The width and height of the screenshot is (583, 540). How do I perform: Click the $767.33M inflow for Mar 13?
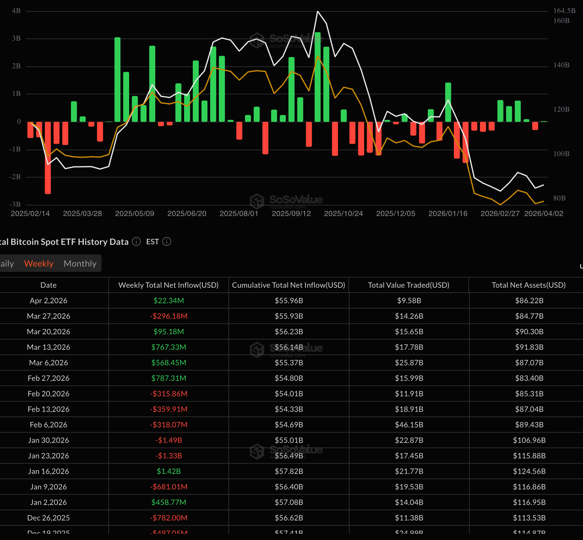(x=169, y=347)
